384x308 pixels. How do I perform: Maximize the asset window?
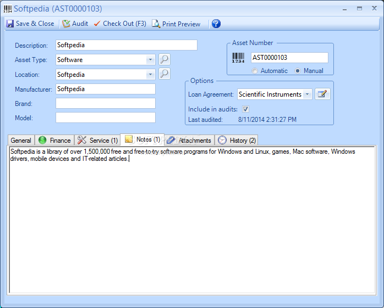point(359,9)
